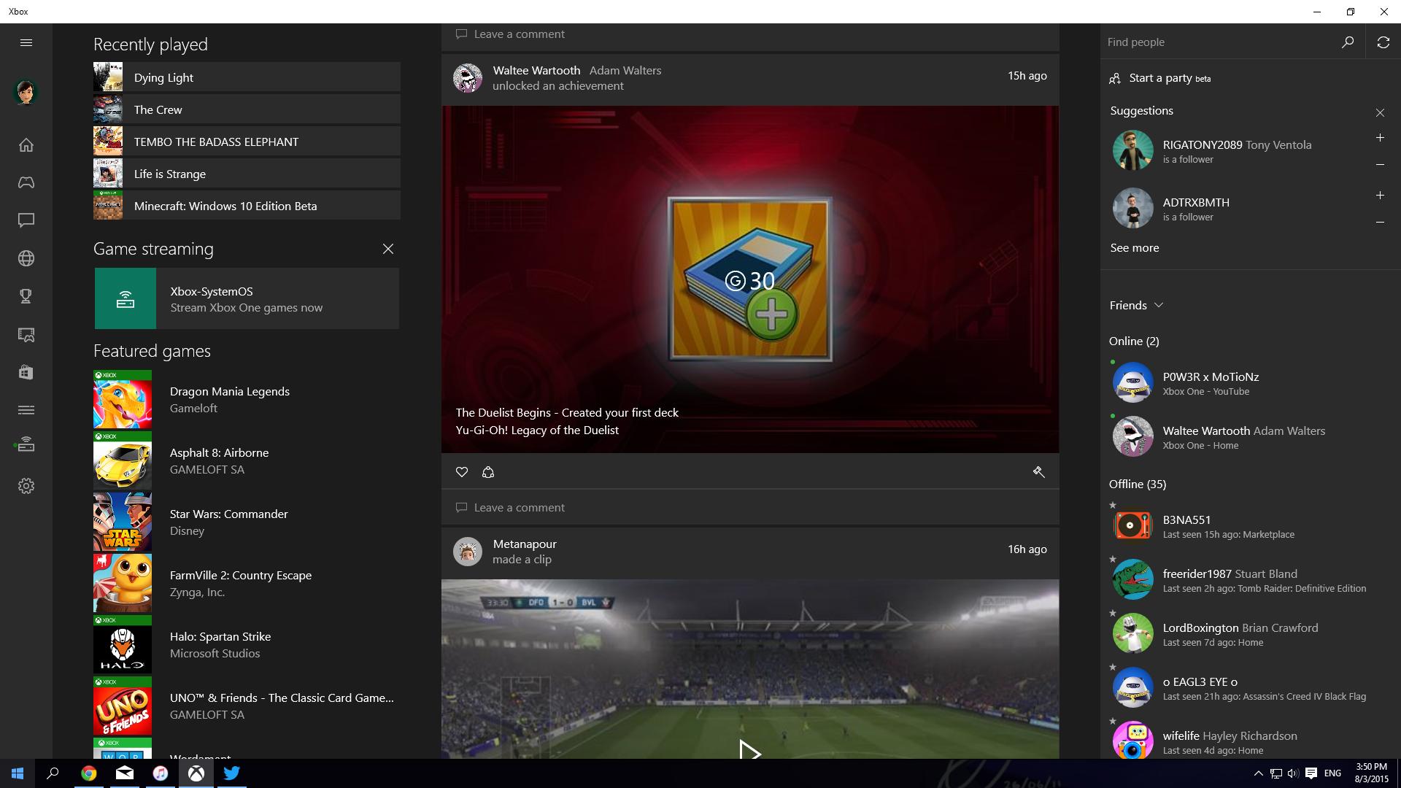Open Settings gear in sidebar
This screenshot has height=788, width=1401.
(x=26, y=486)
